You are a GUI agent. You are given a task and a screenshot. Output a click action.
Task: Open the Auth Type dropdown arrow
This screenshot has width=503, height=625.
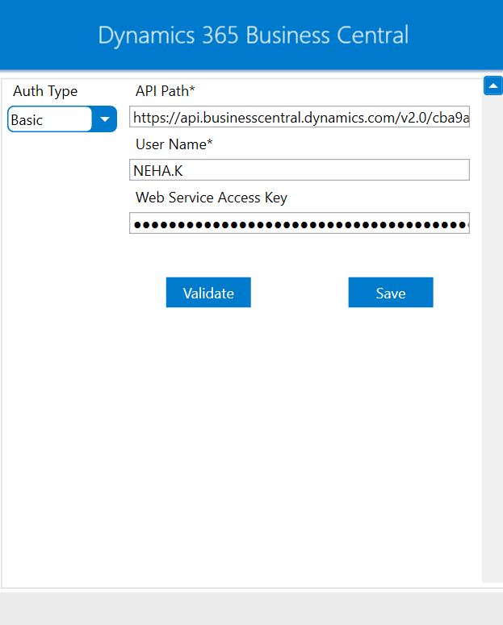pyautogui.click(x=105, y=119)
